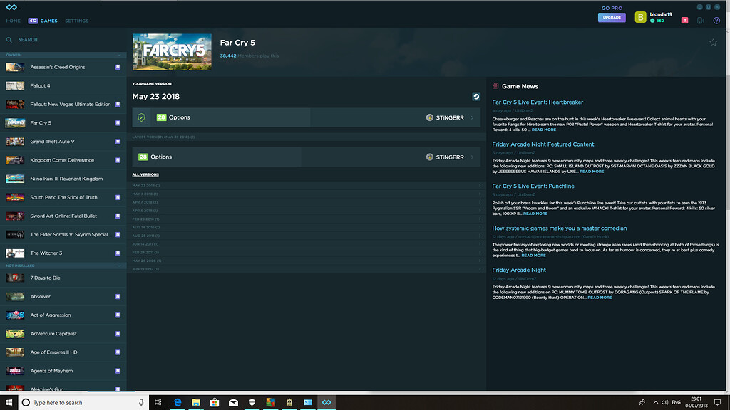The width and height of the screenshot is (730, 410).
Task: Click the microphone icon in the taskbar search
Action: click(x=140, y=401)
